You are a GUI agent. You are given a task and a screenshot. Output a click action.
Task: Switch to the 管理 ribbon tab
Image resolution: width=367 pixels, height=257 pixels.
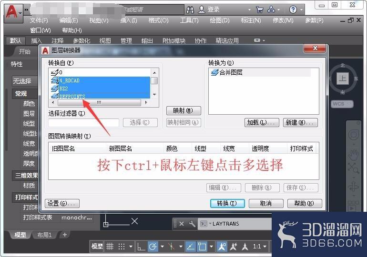126,40
